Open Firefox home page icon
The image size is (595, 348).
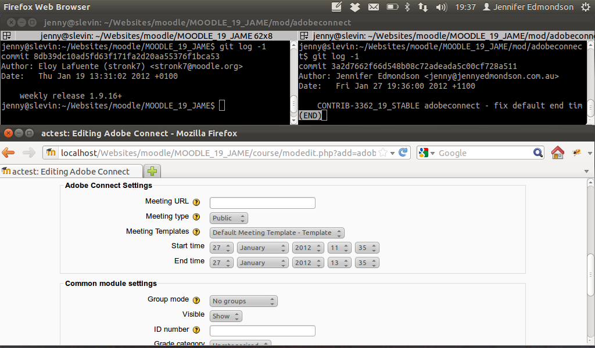pyautogui.click(x=557, y=152)
